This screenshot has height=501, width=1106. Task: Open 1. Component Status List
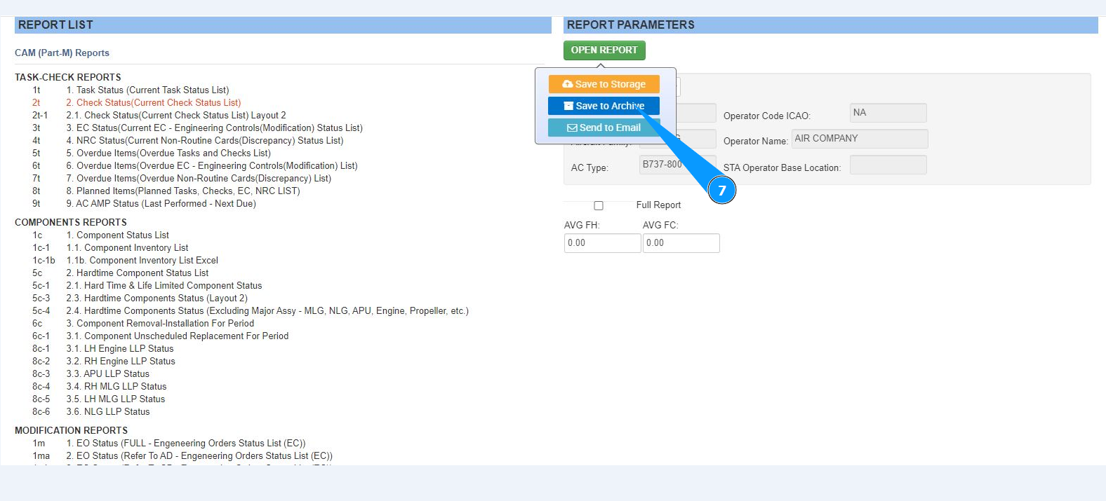[118, 235]
